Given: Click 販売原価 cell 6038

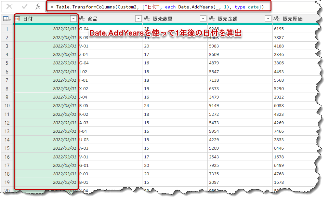Looking at the screenshot, I should click(296, 105).
